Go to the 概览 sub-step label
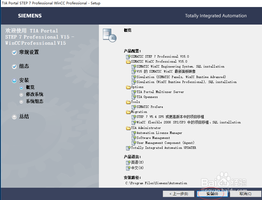 (x=30, y=87)
